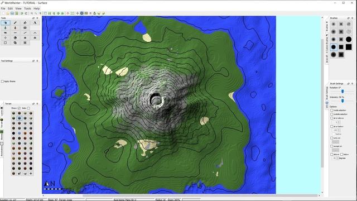Click the Redo arrow icon
The width and height of the screenshot is (357, 201).
click(26, 13)
